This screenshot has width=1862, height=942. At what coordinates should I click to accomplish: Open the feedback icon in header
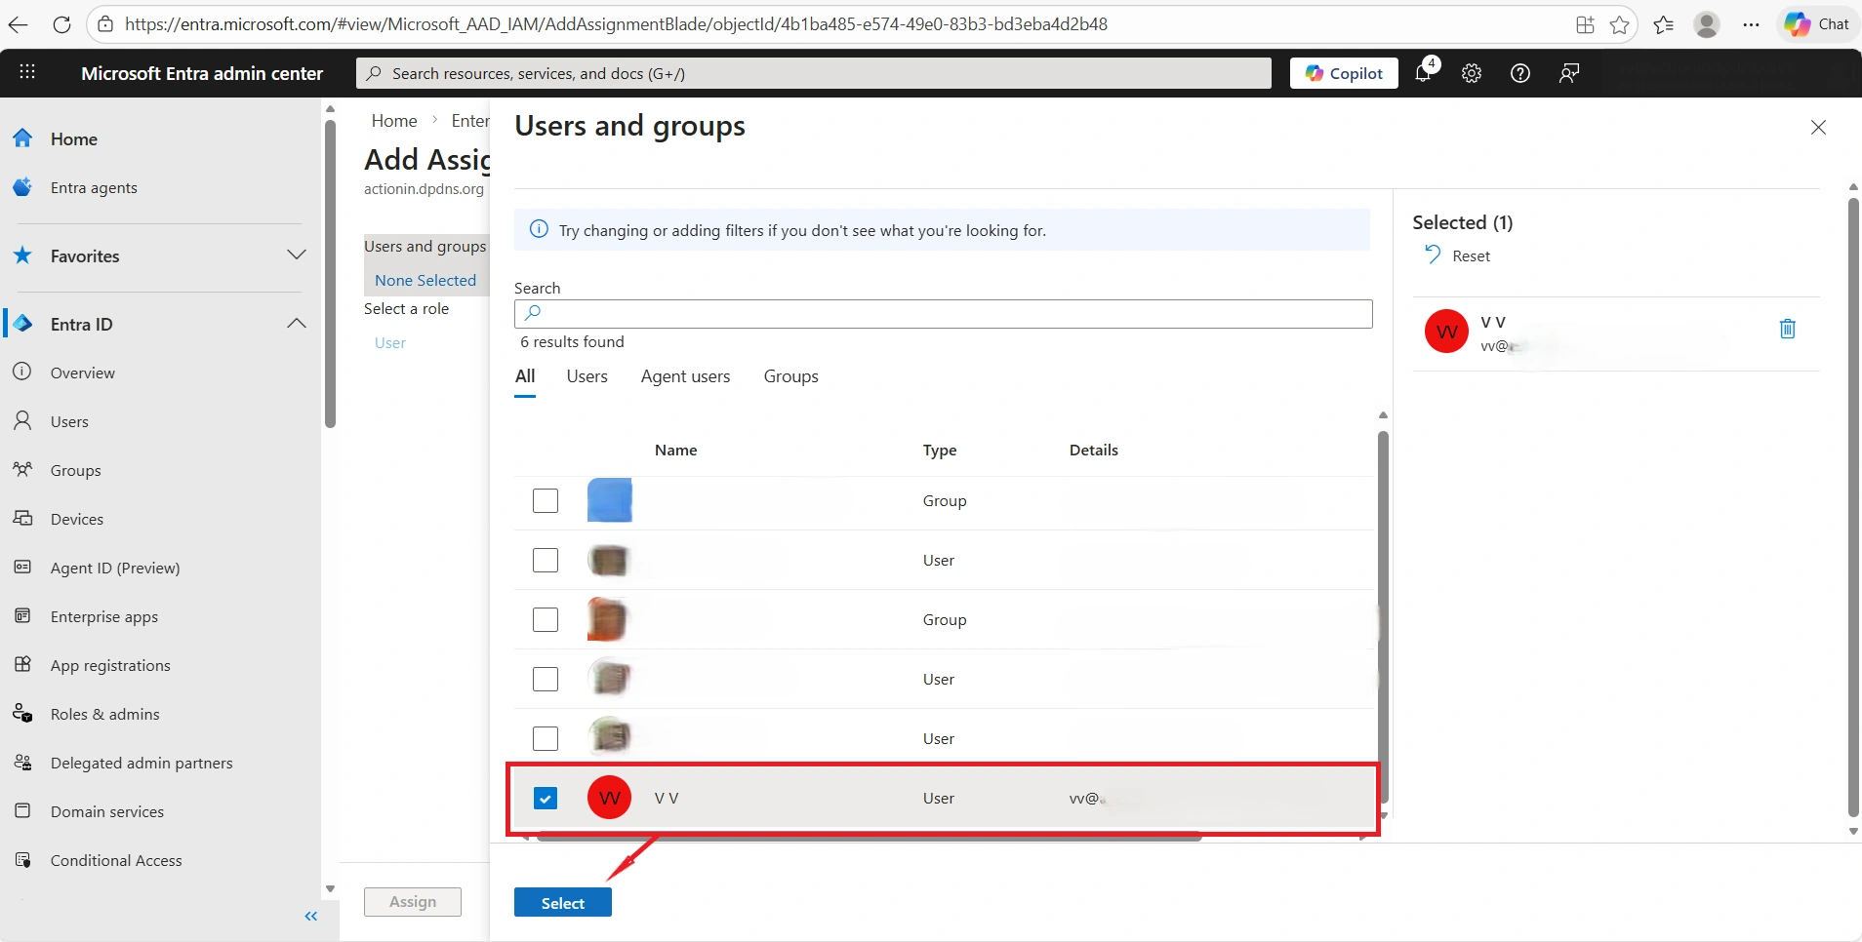(1569, 73)
